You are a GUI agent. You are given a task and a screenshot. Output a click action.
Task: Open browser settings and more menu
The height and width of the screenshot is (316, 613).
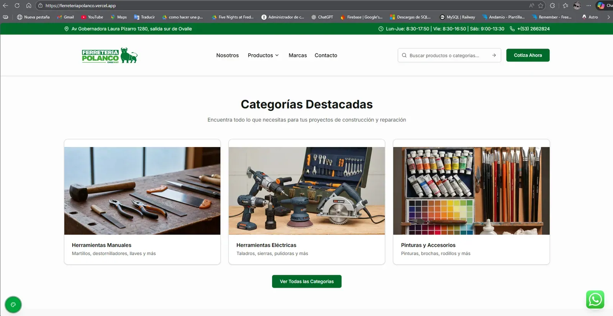588,6
